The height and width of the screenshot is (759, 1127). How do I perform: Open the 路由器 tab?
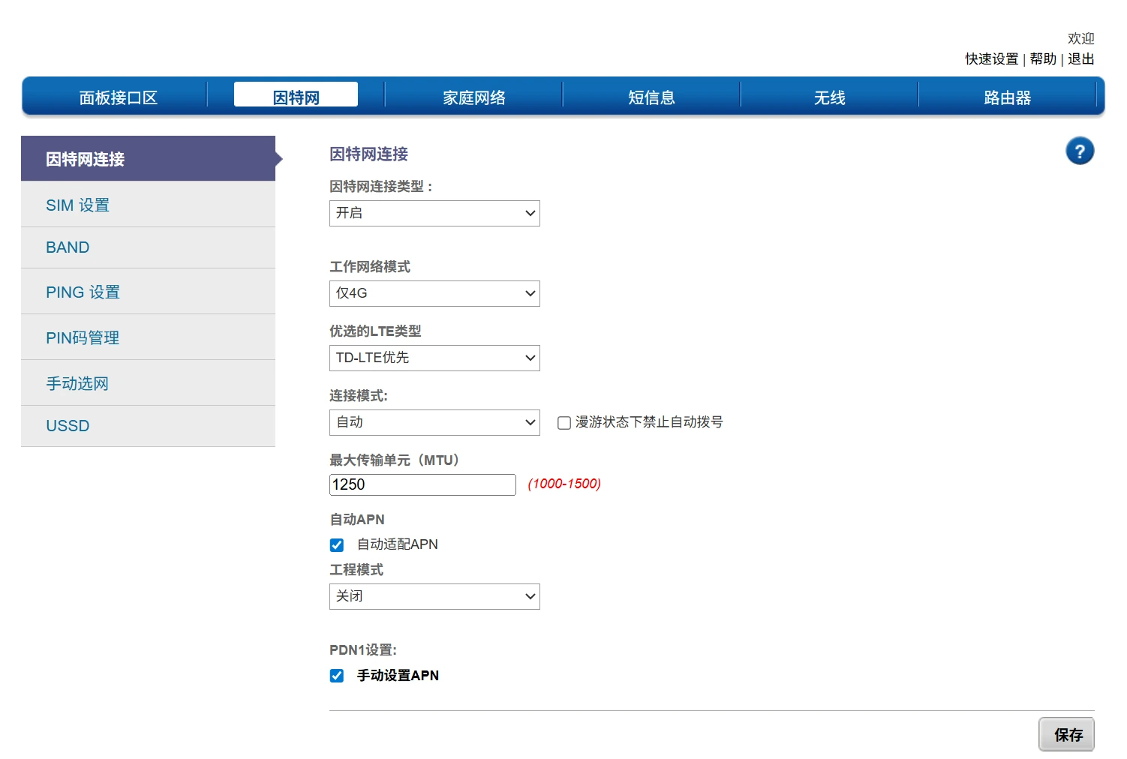[x=1008, y=97]
